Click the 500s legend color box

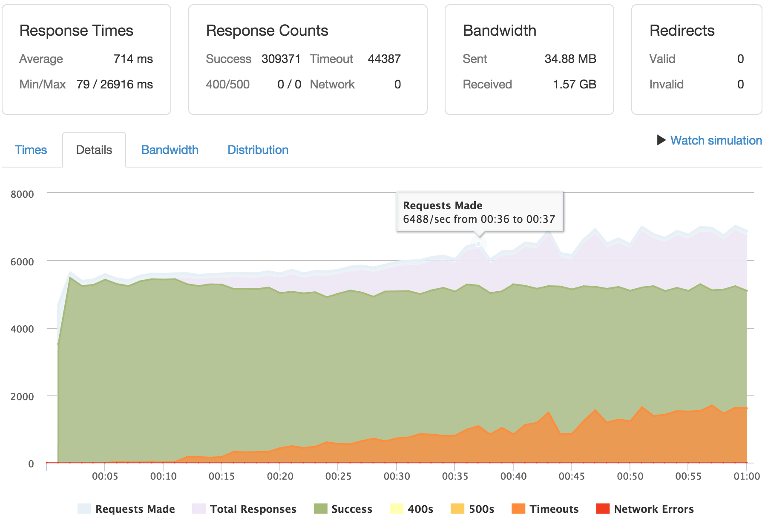(x=457, y=509)
